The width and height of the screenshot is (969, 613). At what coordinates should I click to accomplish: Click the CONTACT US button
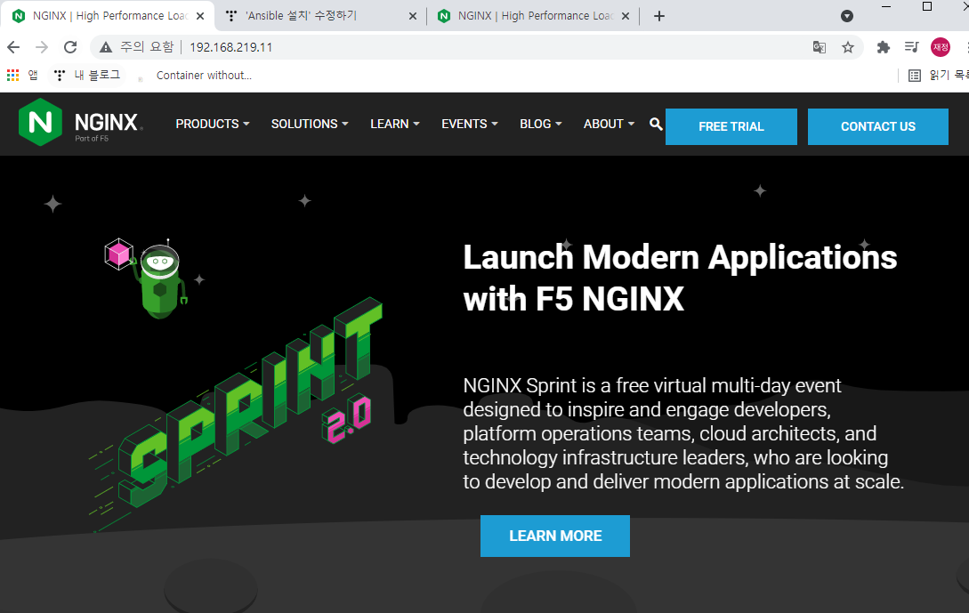878,126
